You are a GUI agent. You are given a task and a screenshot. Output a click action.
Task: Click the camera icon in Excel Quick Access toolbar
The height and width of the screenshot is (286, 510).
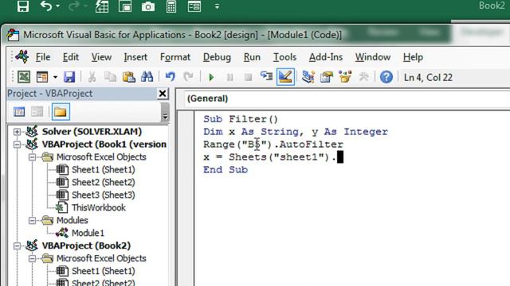pyautogui.click(x=148, y=6)
